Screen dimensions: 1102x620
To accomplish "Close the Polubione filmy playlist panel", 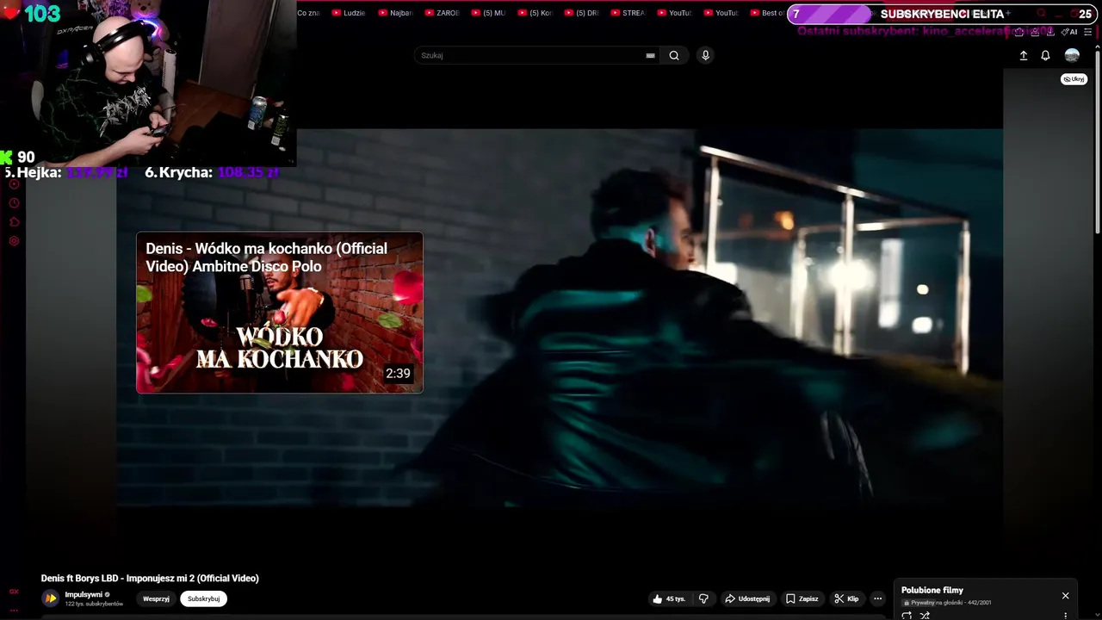I will coord(1065,596).
